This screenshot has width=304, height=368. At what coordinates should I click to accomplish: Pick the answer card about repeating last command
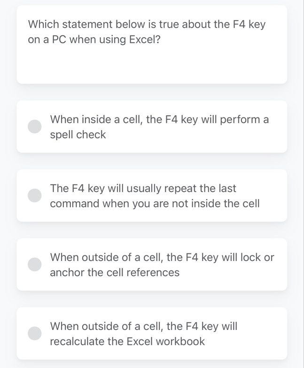[x=152, y=195]
